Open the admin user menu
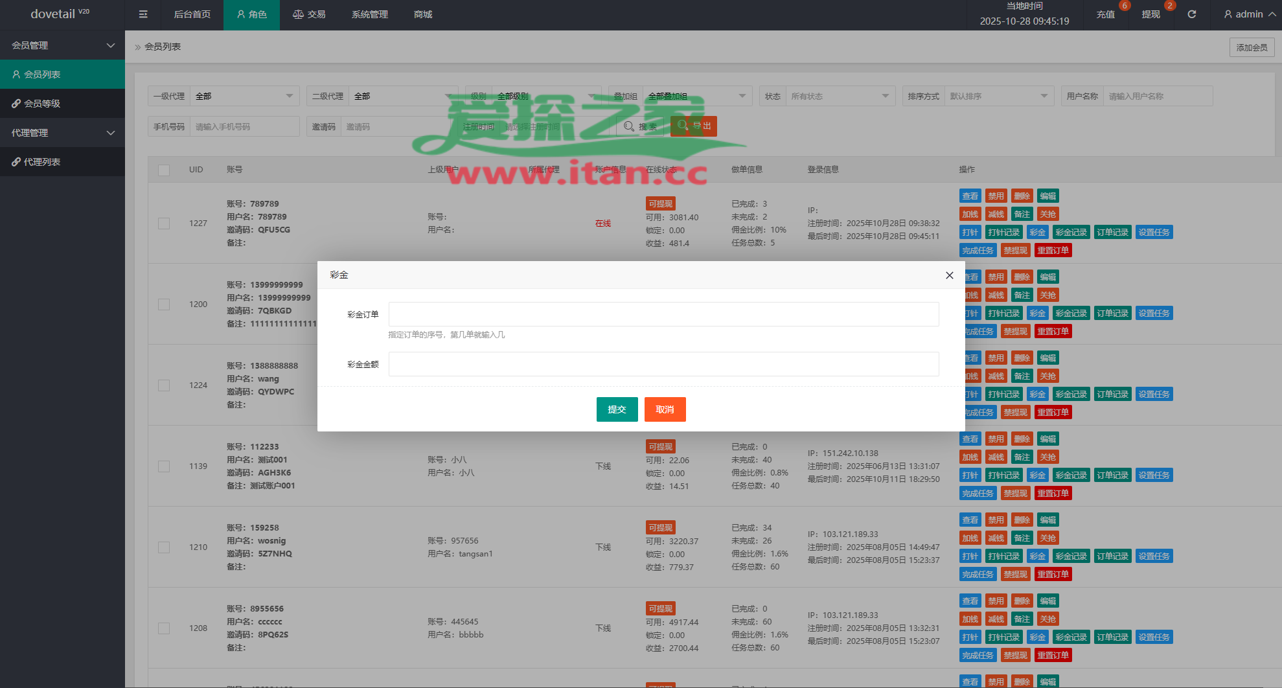The image size is (1282, 688). pos(1248,14)
